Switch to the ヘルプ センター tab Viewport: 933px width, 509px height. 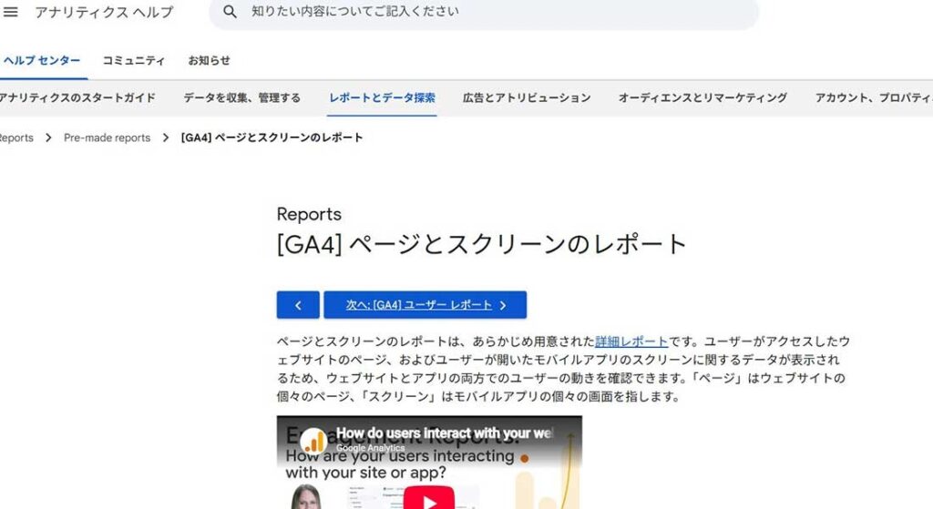point(42,61)
